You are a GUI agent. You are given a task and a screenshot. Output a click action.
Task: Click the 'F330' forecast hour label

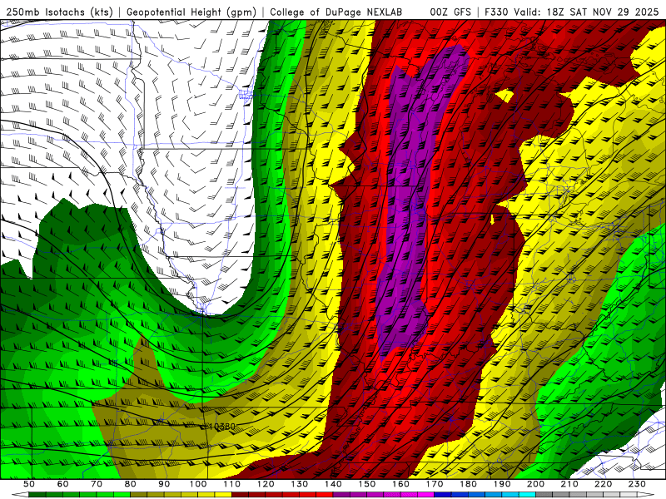pos(496,12)
